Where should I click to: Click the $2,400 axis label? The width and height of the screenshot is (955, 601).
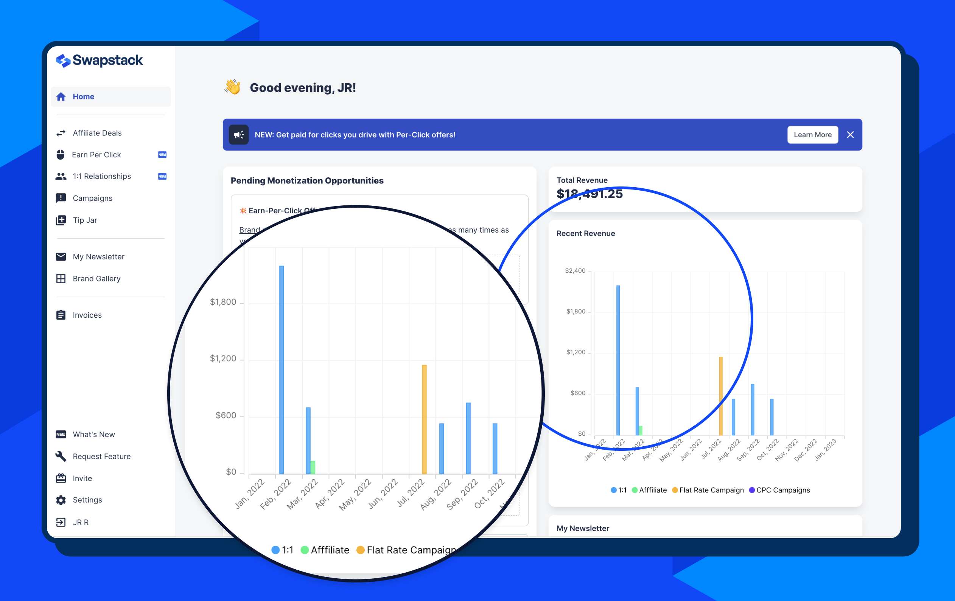pos(575,271)
